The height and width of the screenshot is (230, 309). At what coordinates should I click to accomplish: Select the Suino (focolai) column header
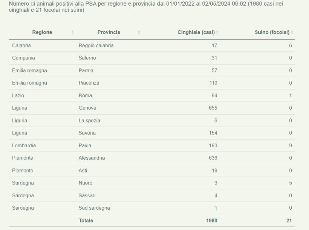[272, 32]
